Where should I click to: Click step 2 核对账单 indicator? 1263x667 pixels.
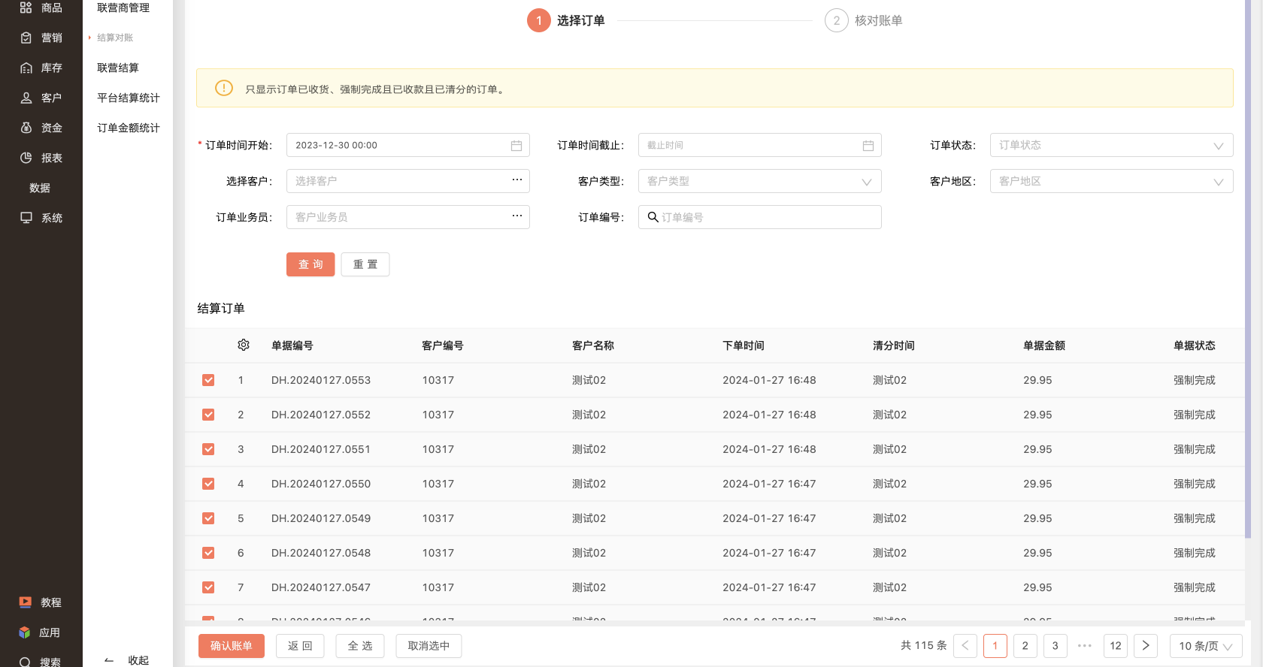click(x=864, y=20)
